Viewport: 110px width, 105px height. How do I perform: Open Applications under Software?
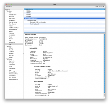click(x=12, y=61)
